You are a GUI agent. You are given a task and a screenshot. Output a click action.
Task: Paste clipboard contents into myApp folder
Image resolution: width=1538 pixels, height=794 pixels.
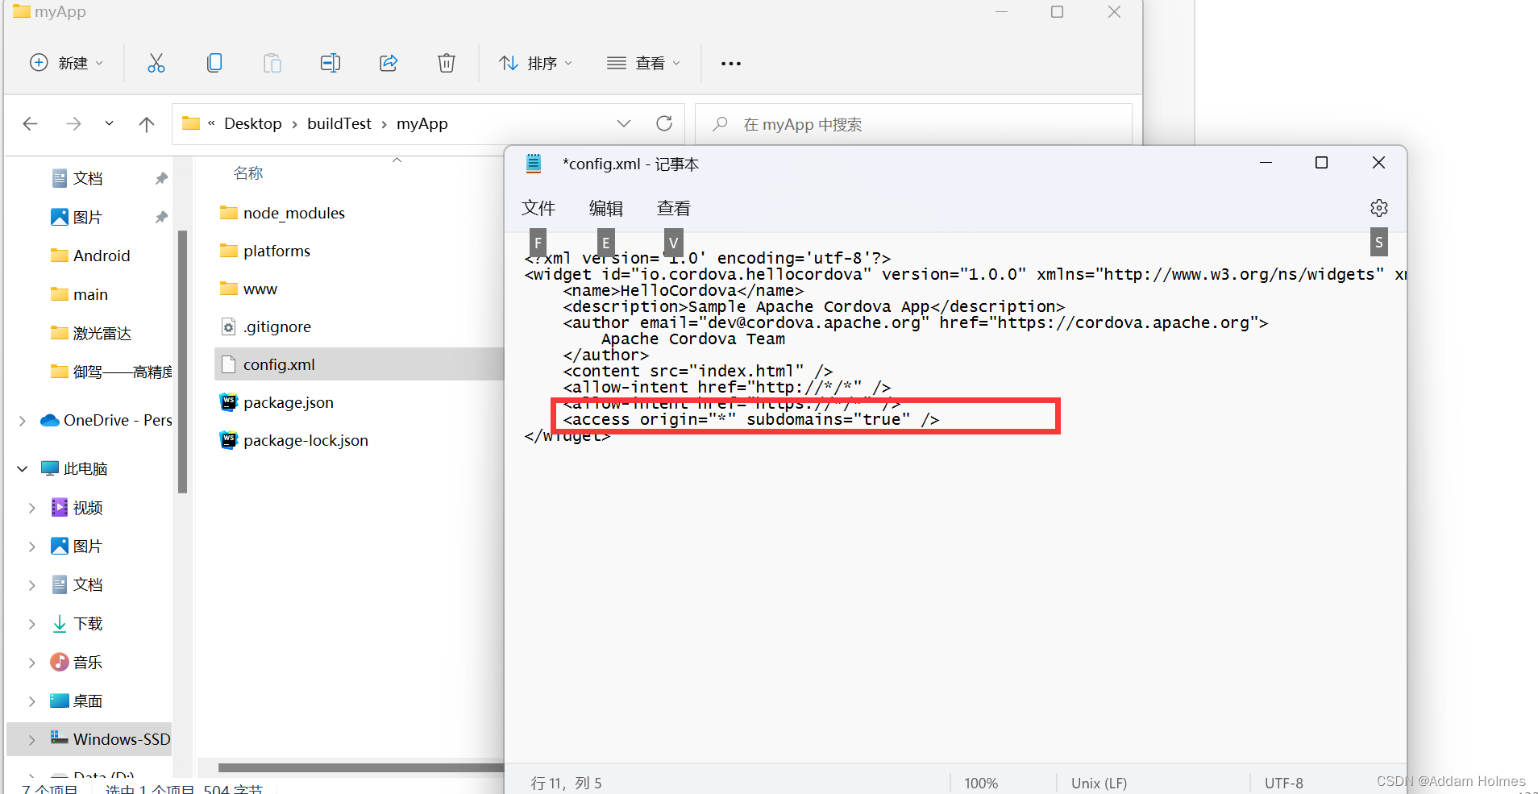(x=272, y=62)
